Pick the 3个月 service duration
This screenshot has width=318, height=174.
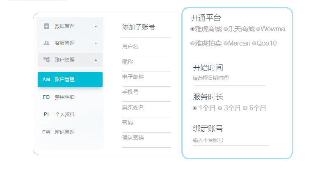click(220, 108)
